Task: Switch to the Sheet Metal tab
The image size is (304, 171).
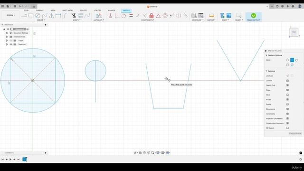Action: 67,10
